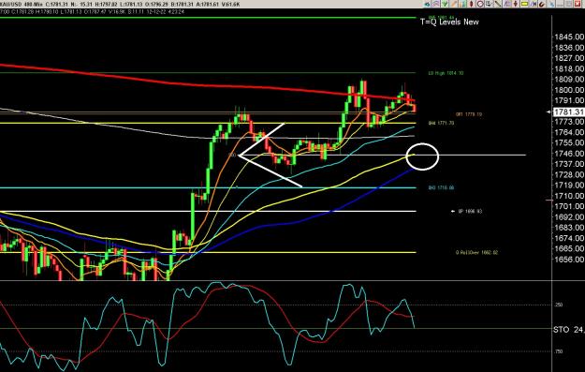Viewport: 585px width, 372px height.
Task: Click the colored bar chart toolbar icon
Action: click(462, 4)
